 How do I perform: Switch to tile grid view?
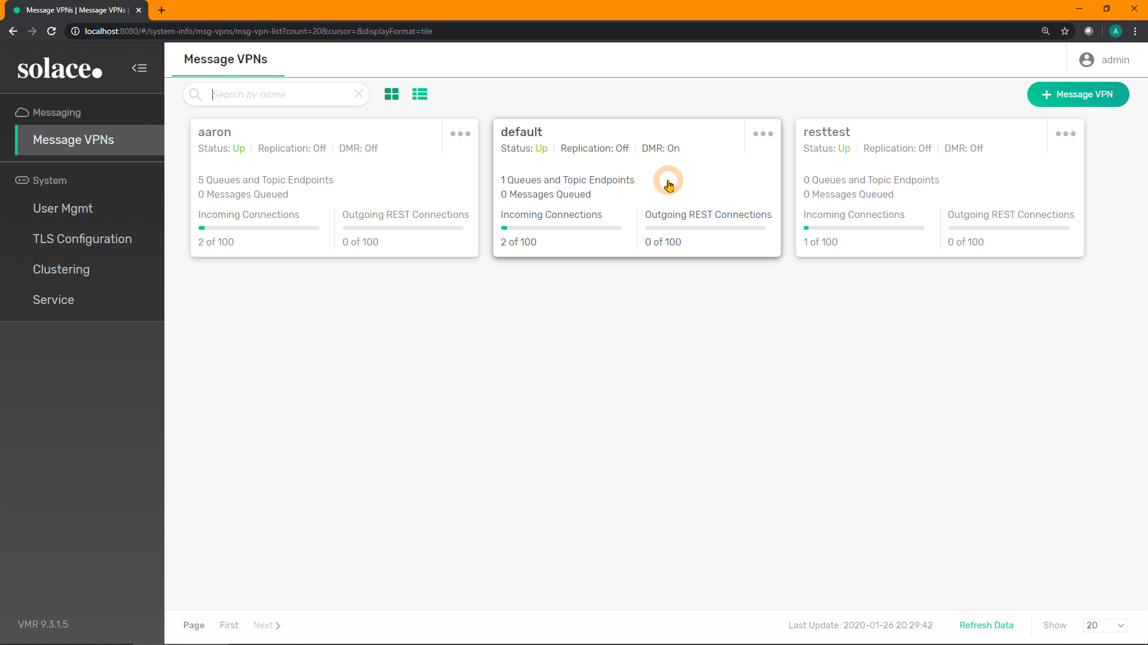392,94
